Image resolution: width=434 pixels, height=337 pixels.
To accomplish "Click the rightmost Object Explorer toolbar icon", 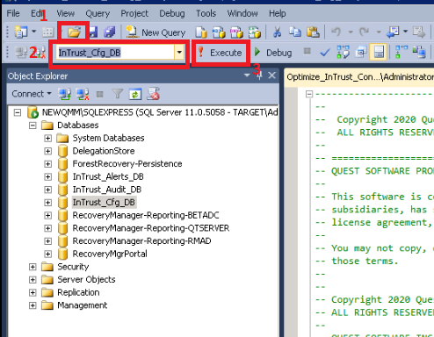I will click(x=153, y=94).
